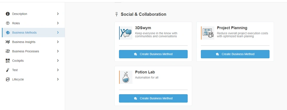This screenshot has height=110, width=287.
Task: Open the 3DSwym app thumbnail
Action: [x=126, y=33]
